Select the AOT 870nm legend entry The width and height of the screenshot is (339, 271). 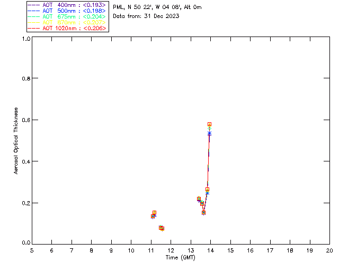(x=67, y=22)
